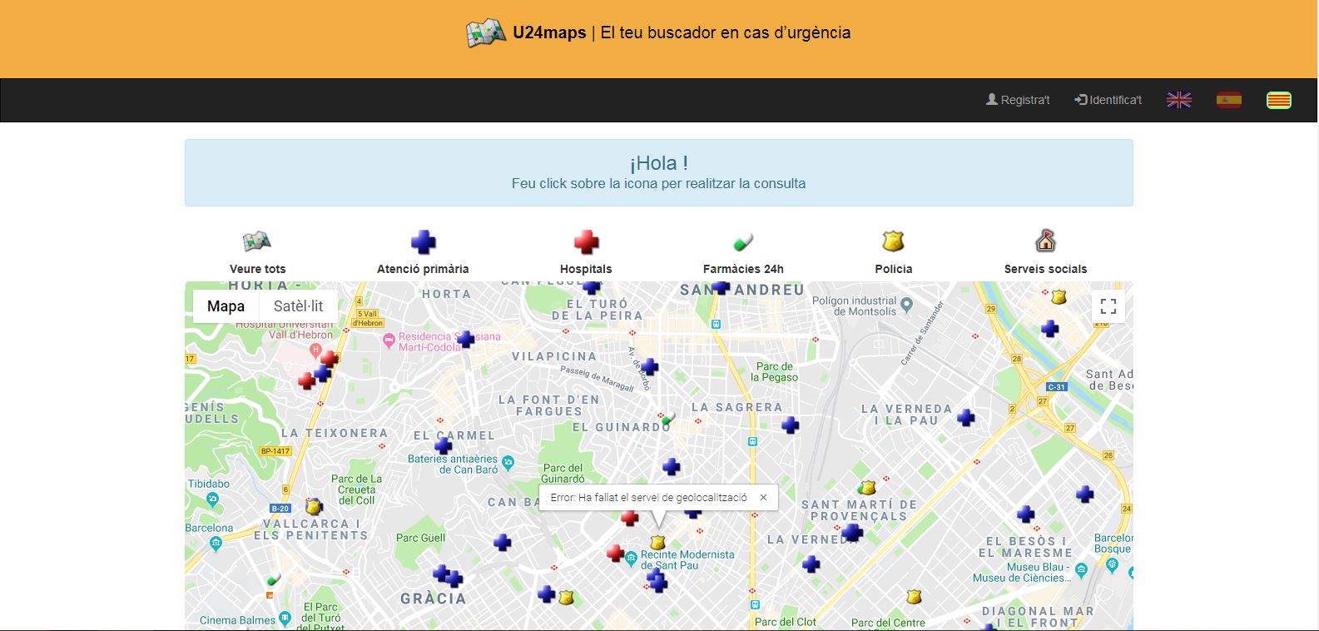
Task: Click police badge marker under error popup
Action: click(657, 543)
